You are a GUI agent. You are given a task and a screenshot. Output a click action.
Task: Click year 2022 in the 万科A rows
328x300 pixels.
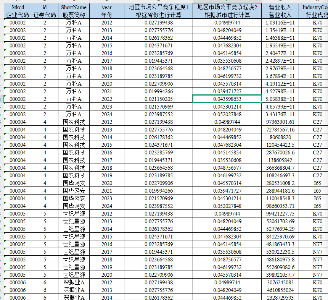pyautogui.click(x=107, y=99)
